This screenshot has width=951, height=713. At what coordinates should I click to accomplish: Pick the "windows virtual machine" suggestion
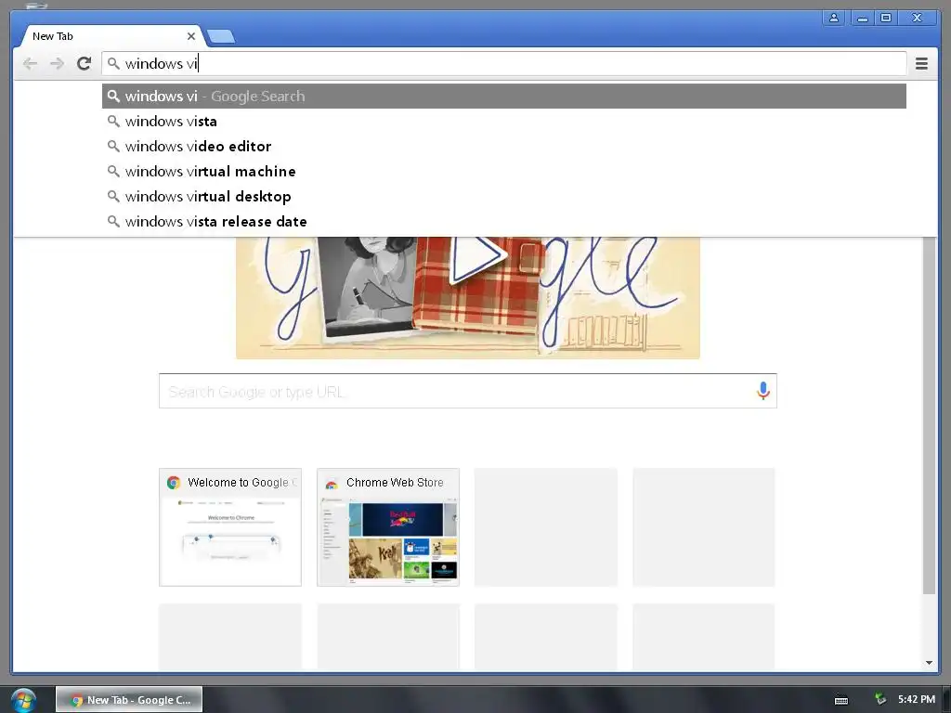click(504, 172)
